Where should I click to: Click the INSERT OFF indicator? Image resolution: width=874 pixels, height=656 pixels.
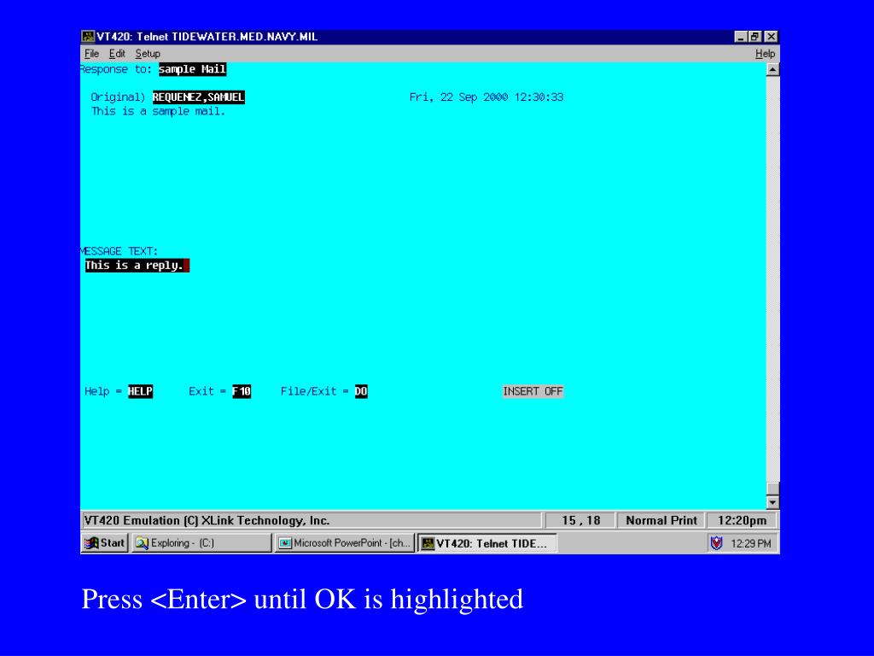533,391
